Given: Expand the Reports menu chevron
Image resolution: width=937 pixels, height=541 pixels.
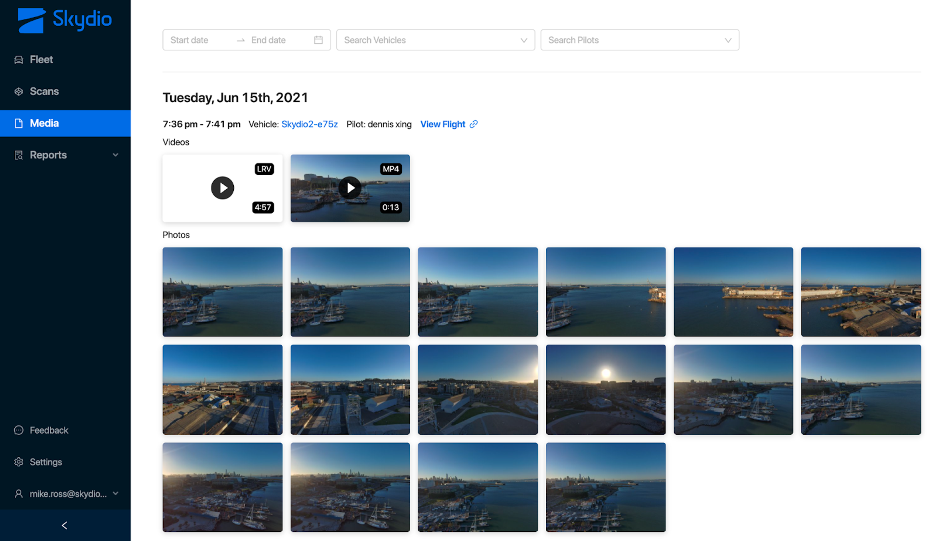Looking at the screenshot, I should click(116, 155).
